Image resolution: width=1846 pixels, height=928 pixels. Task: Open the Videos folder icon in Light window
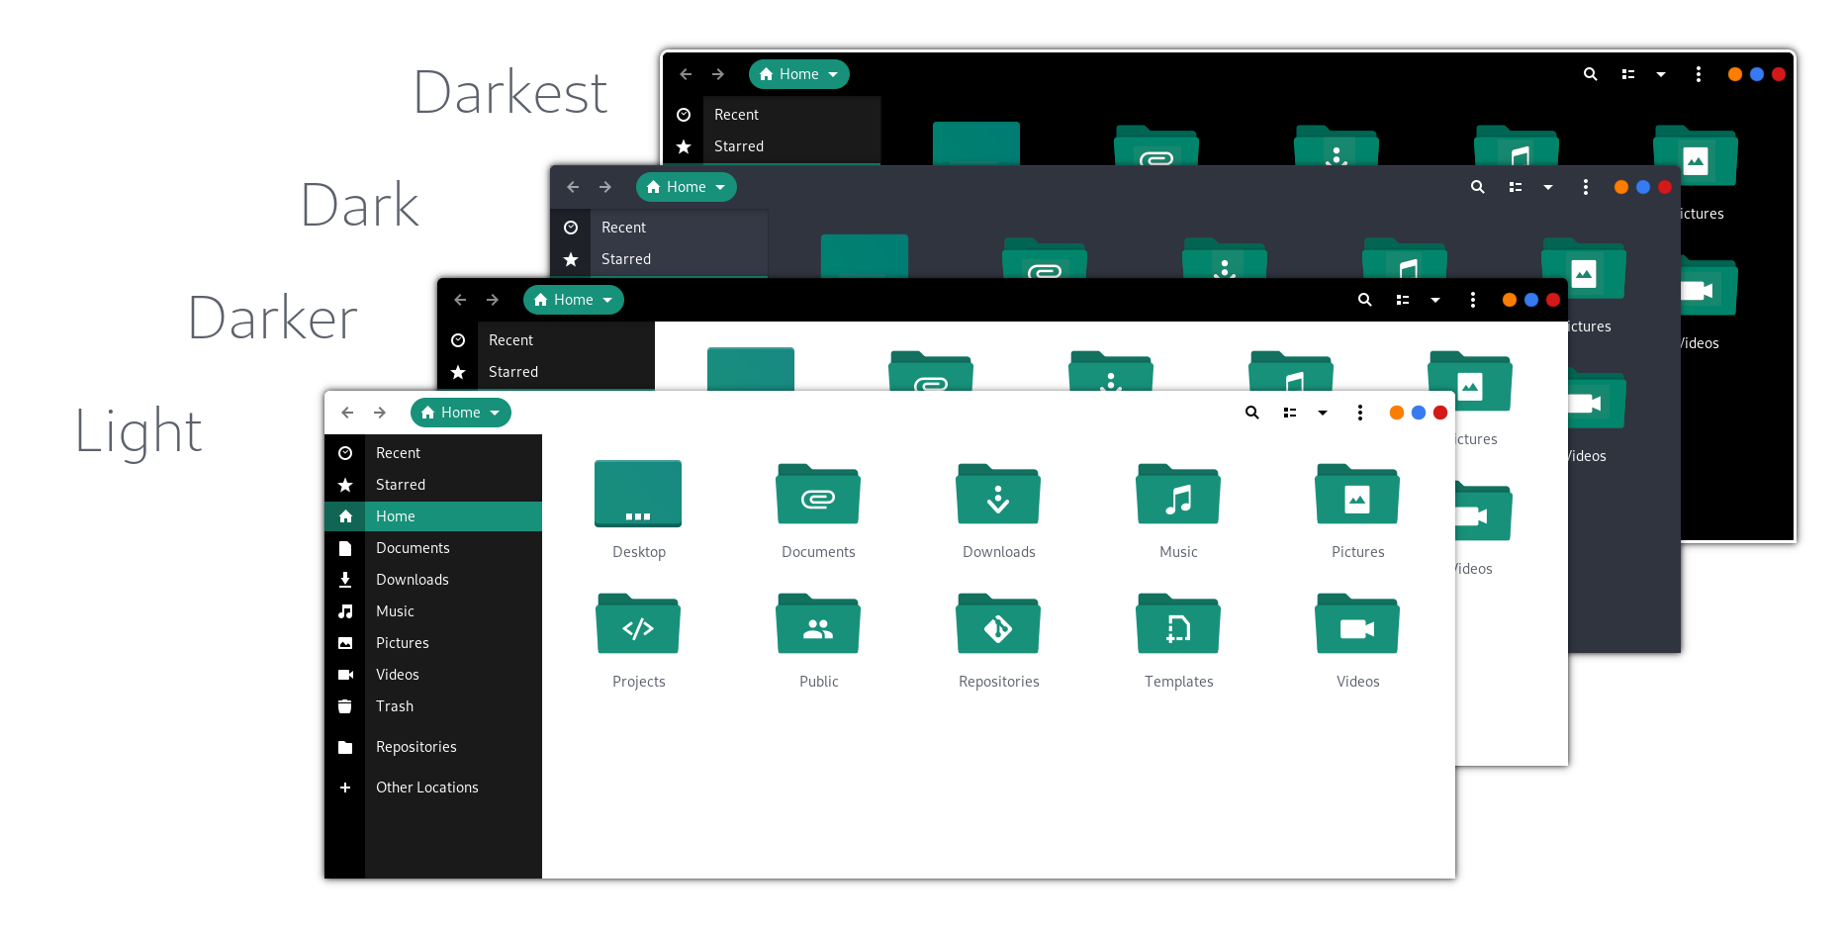1357,623
